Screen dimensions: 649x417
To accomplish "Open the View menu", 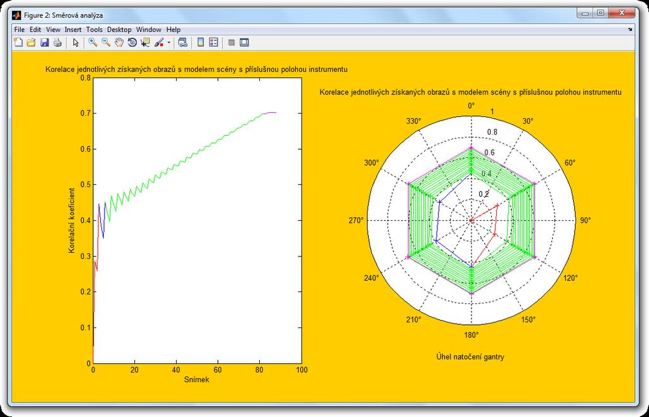I will pyautogui.click(x=53, y=29).
